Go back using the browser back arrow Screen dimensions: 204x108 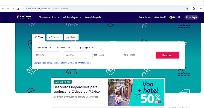tap(3, 8)
